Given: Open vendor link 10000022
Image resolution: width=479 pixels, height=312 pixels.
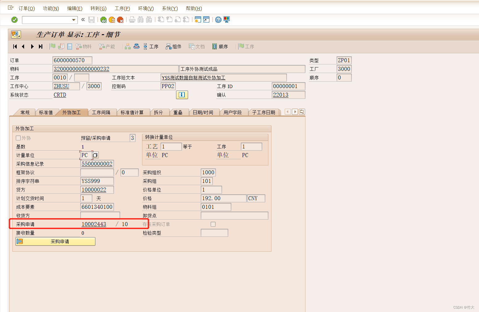Looking at the screenshot, I should (97, 190).
